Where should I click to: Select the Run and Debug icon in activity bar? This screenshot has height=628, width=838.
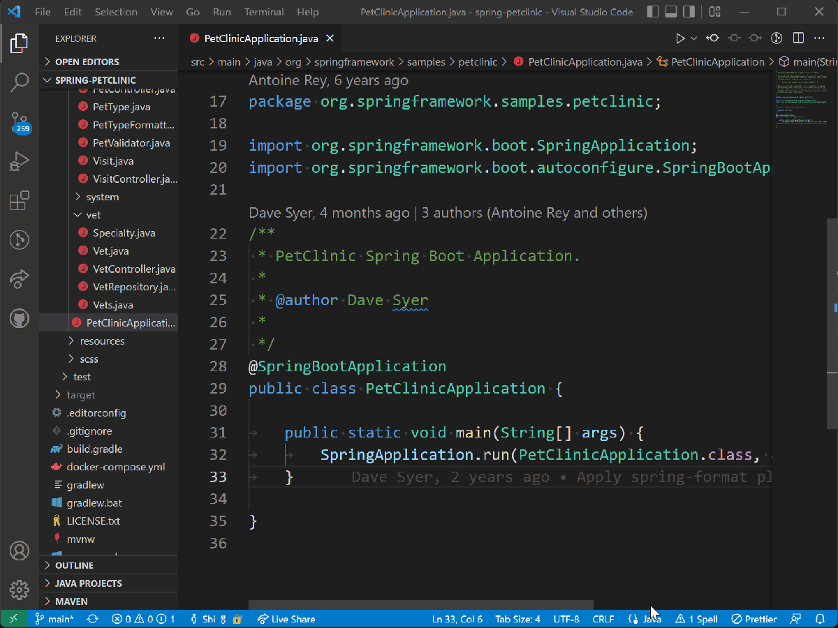point(19,160)
